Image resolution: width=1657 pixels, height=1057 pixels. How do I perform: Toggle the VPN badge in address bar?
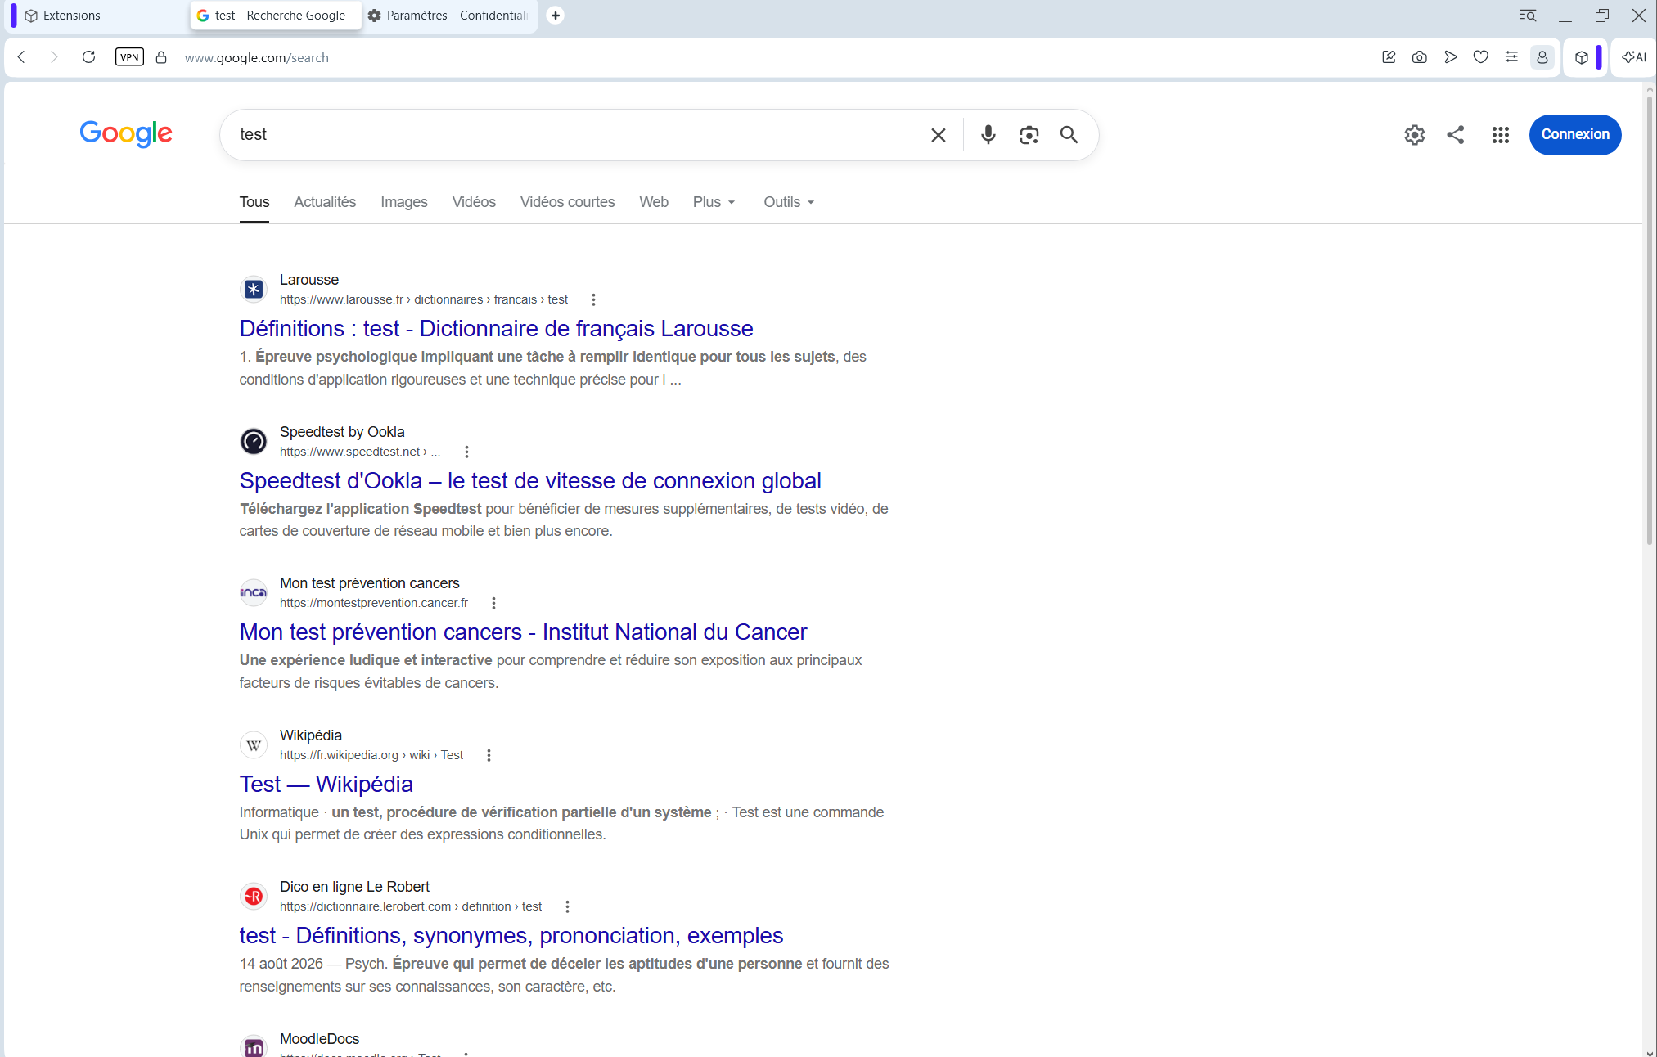click(x=129, y=57)
